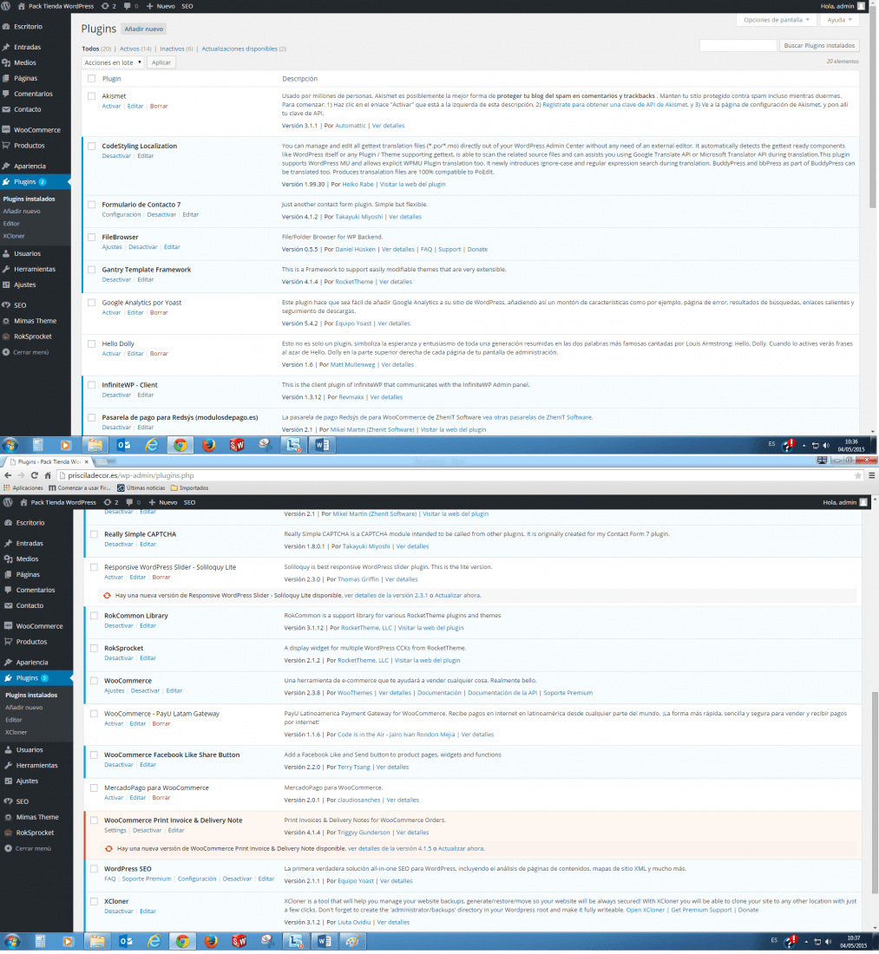
Task: Reload the page in Chrome
Action: pos(35,476)
